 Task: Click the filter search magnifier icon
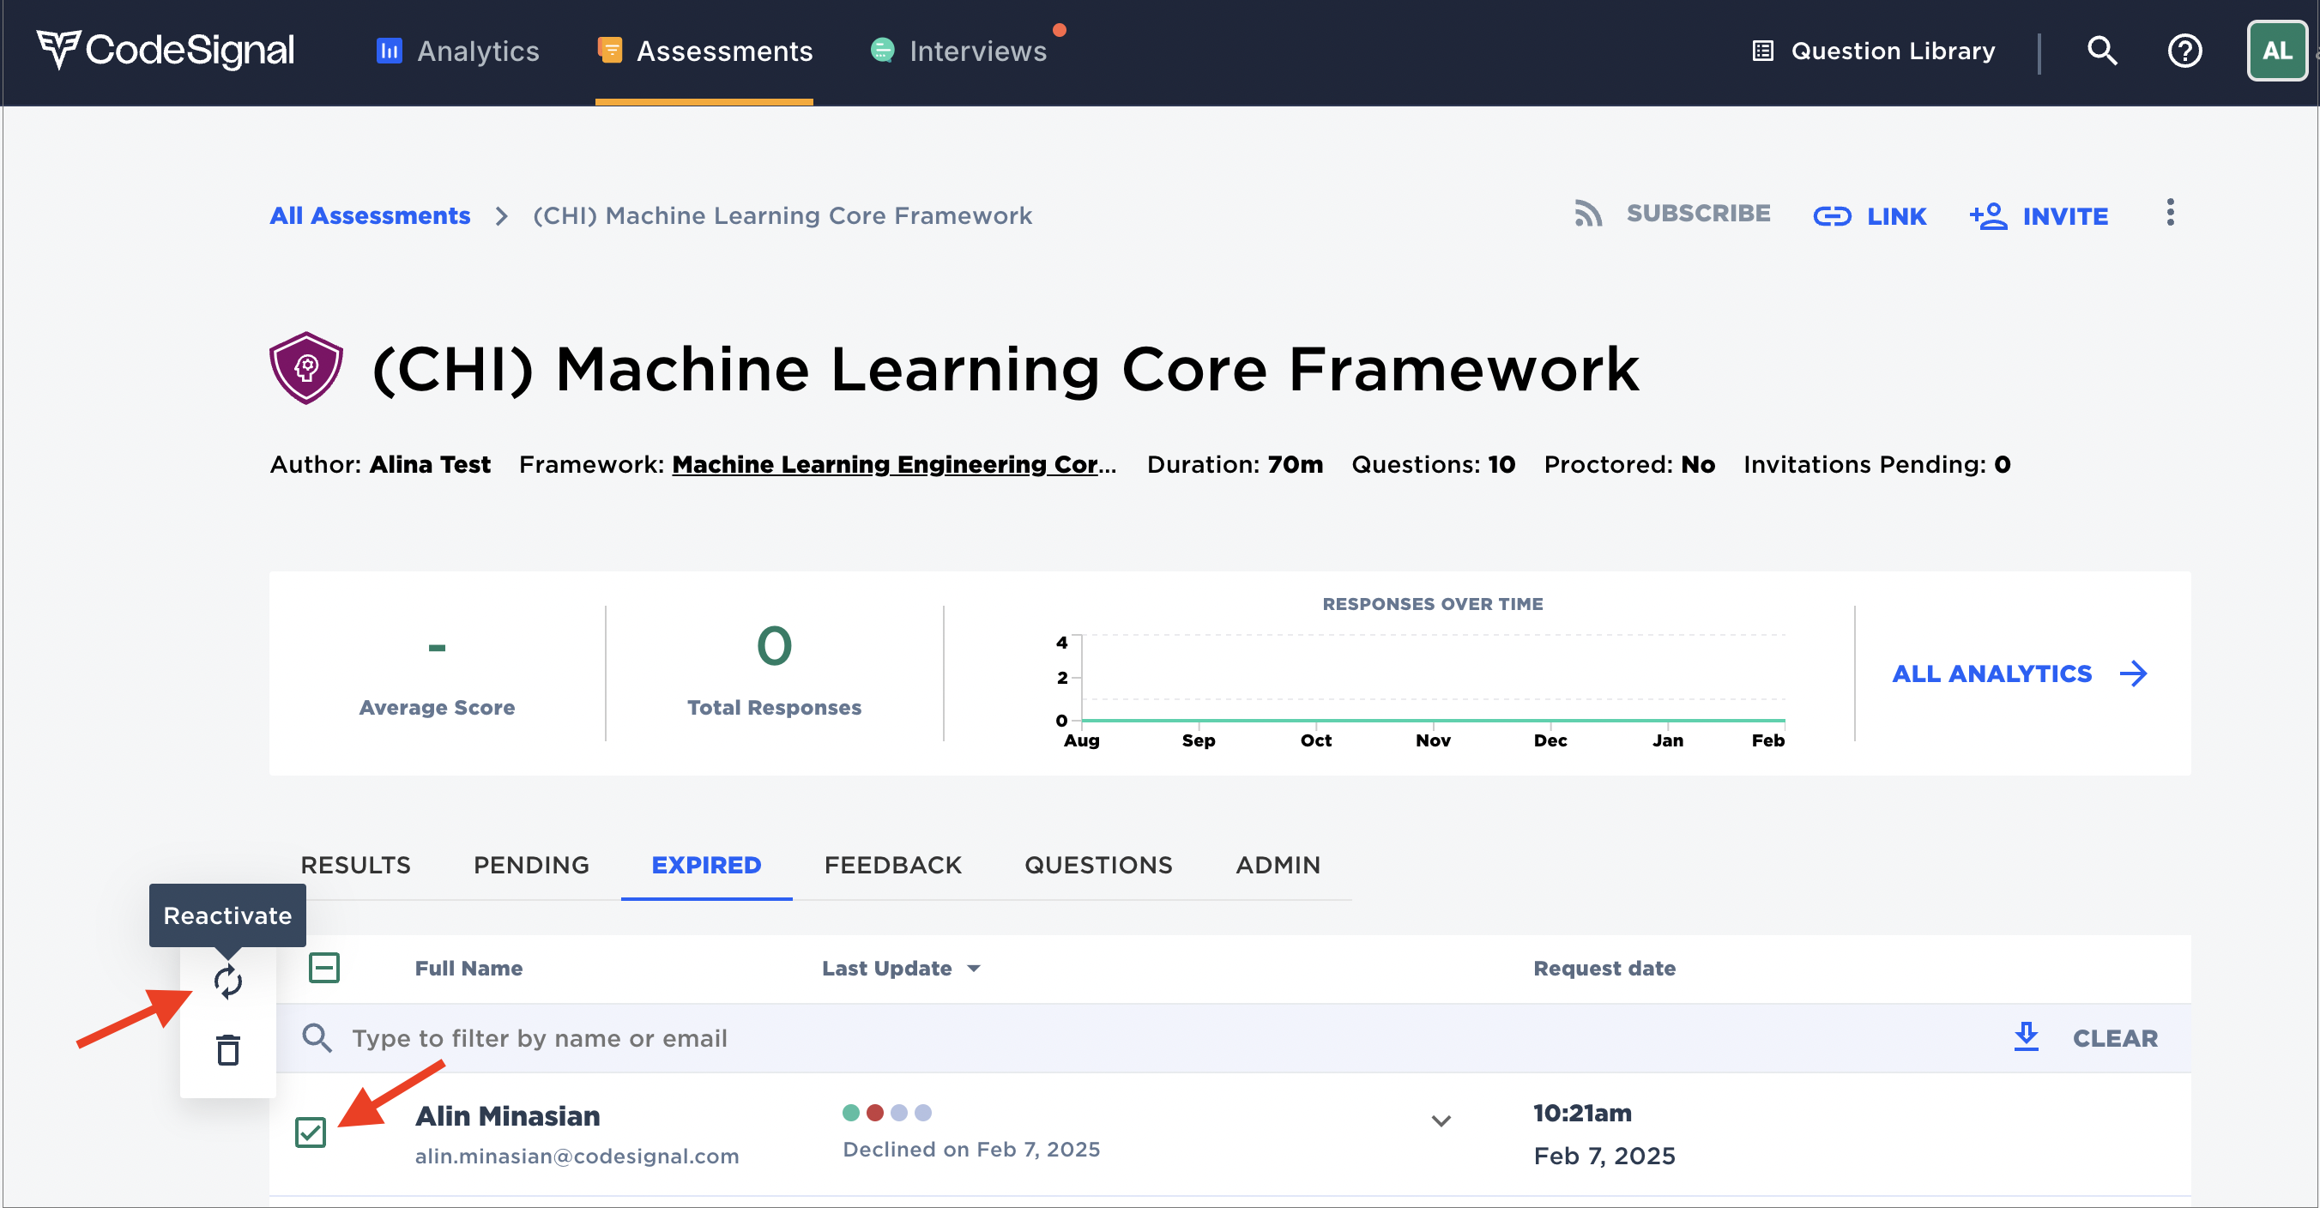317,1039
